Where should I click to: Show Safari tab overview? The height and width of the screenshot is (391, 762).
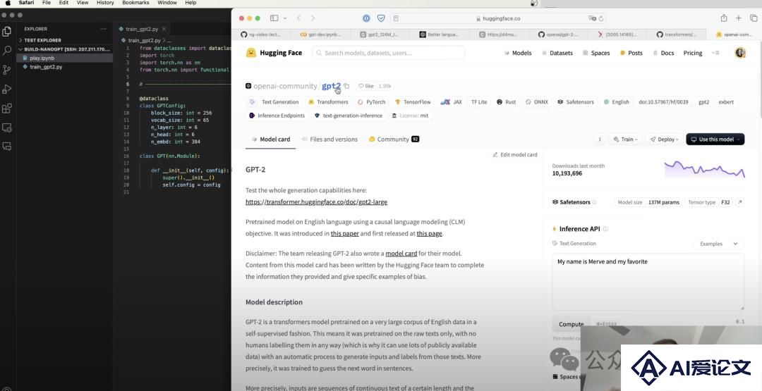pyautogui.click(x=754, y=18)
